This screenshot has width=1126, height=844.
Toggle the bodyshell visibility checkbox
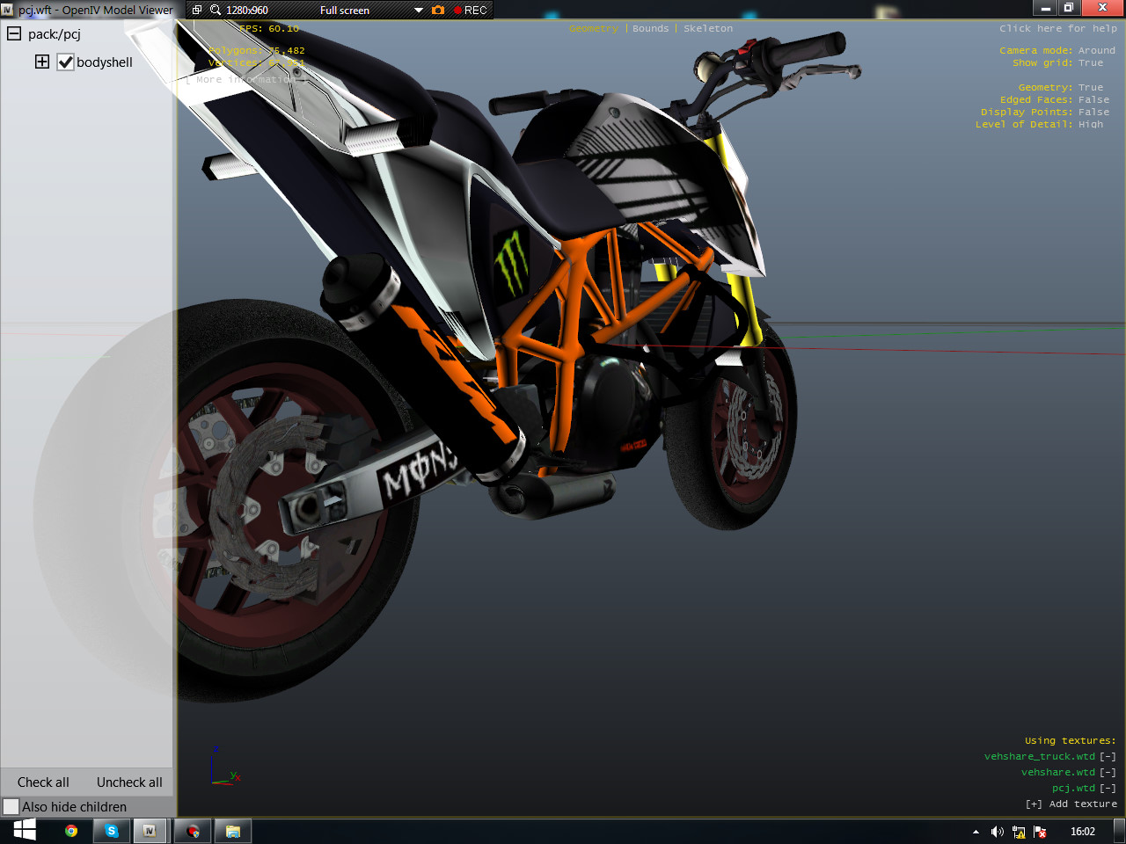pyautogui.click(x=65, y=62)
